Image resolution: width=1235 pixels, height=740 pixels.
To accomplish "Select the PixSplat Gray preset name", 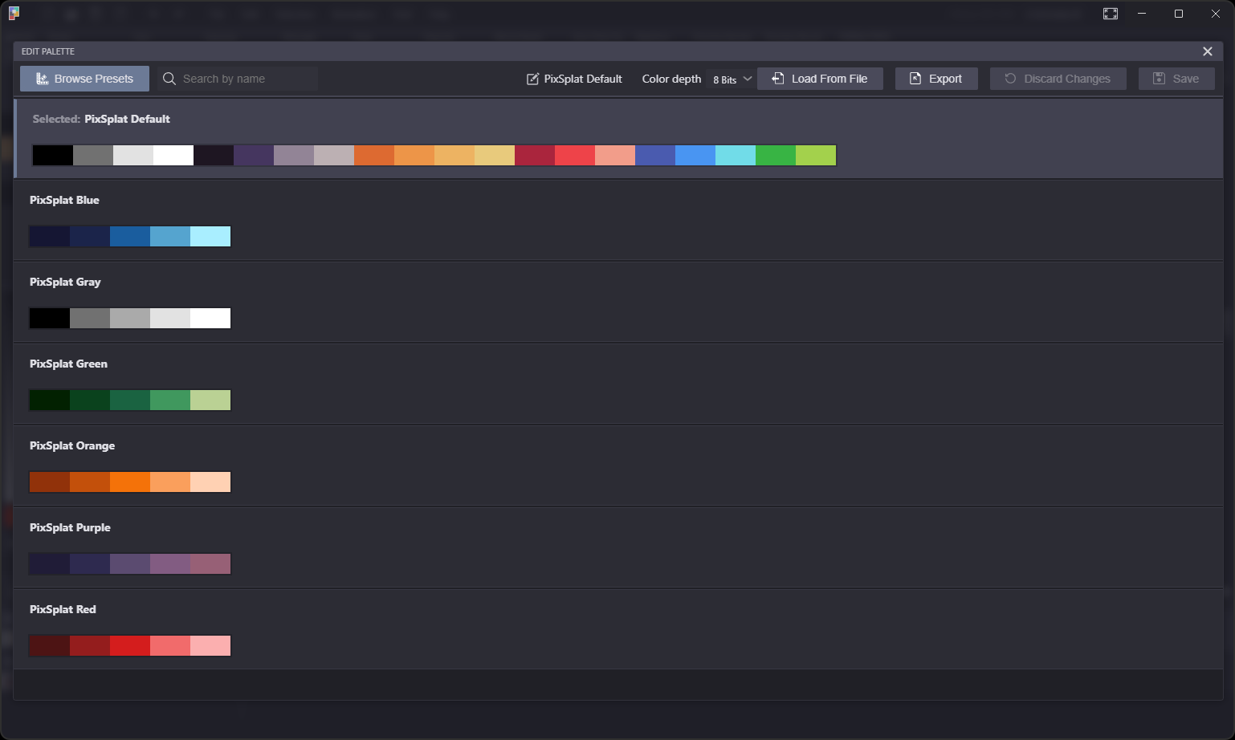I will (65, 282).
